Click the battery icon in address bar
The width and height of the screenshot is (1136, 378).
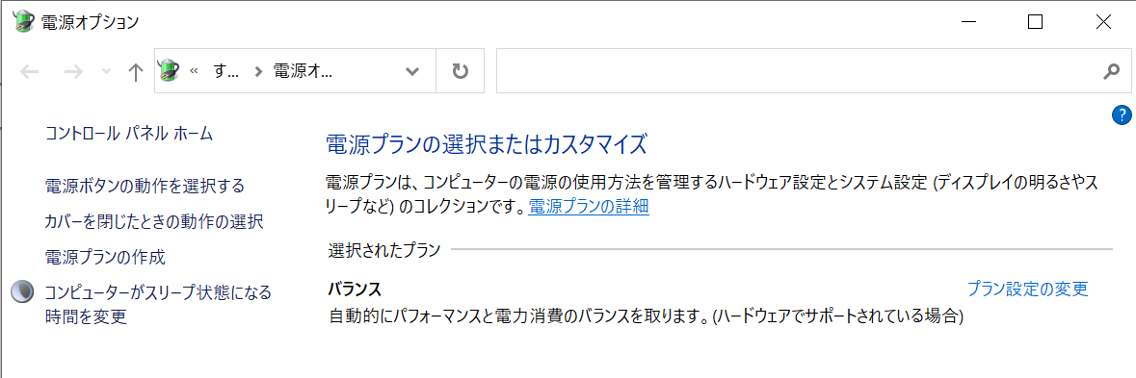click(x=169, y=70)
